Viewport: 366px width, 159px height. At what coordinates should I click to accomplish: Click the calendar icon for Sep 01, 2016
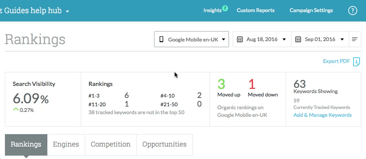tap(298, 39)
